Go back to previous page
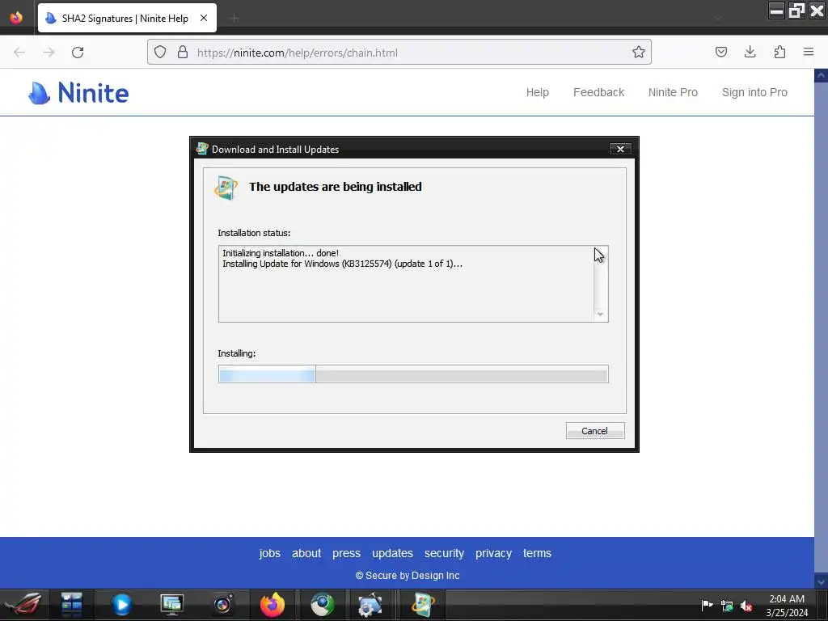 pyautogui.click(x=19, y=53)
